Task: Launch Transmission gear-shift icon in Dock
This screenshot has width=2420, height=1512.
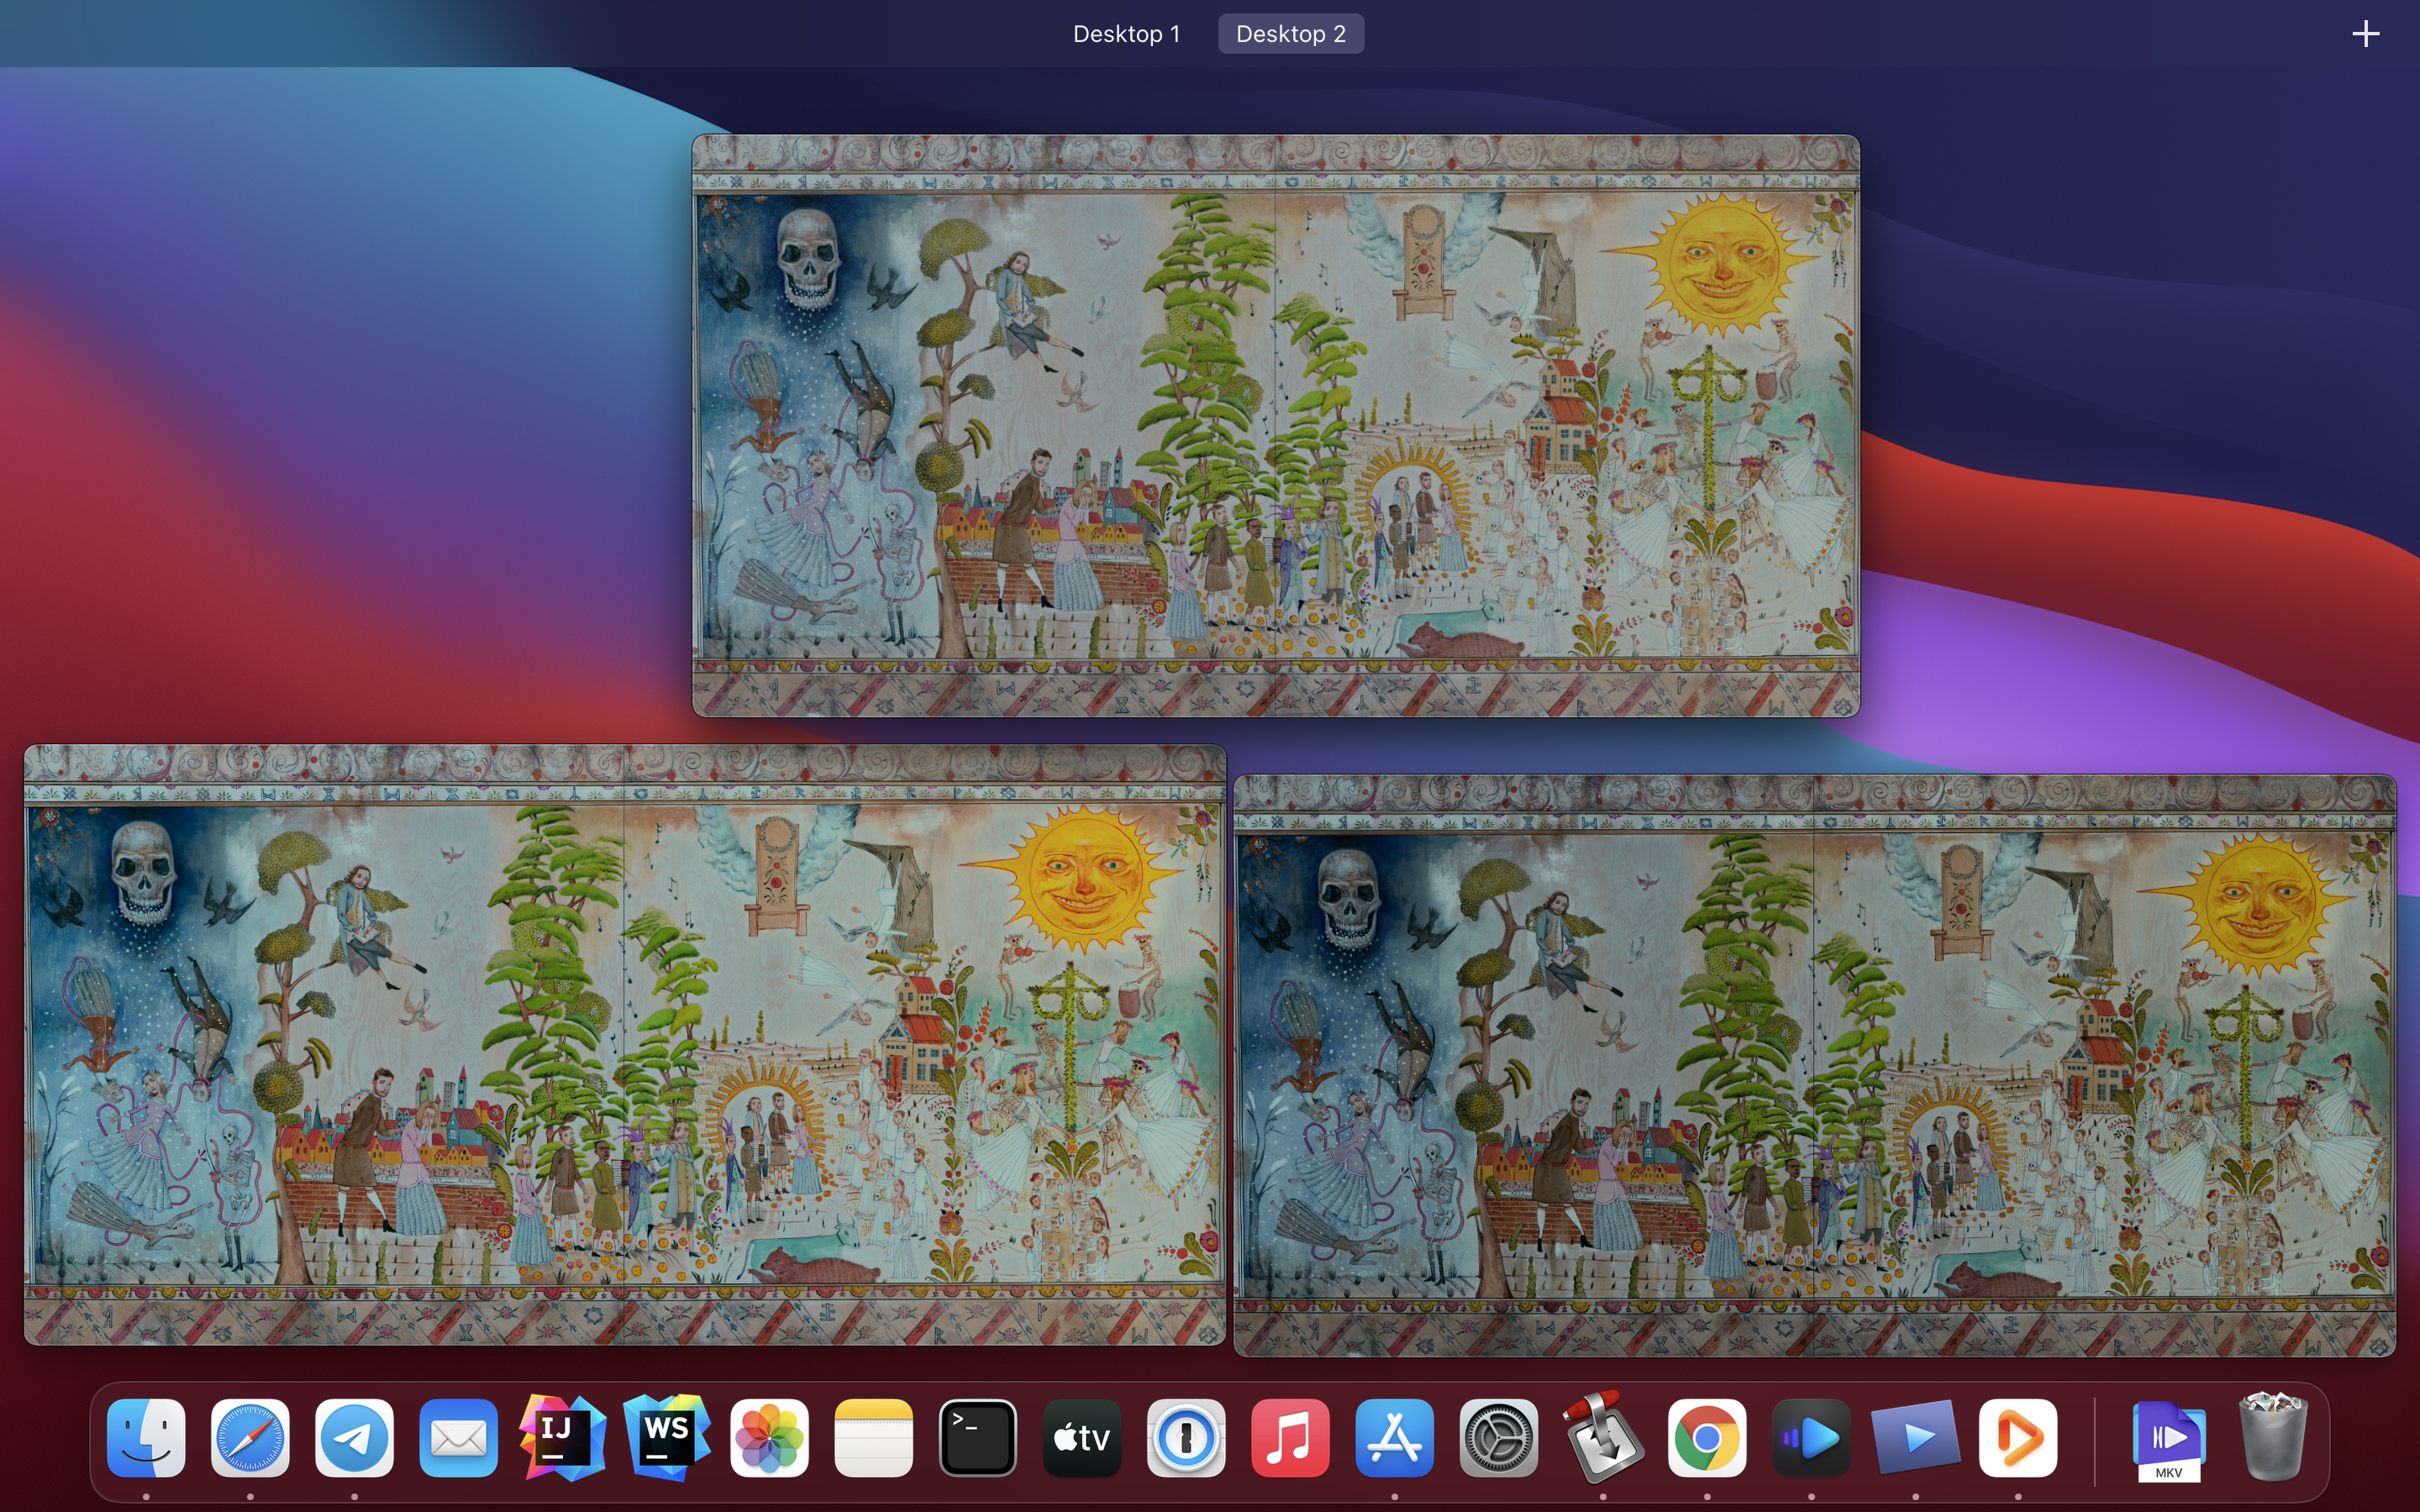Action: point(1603,1438)
